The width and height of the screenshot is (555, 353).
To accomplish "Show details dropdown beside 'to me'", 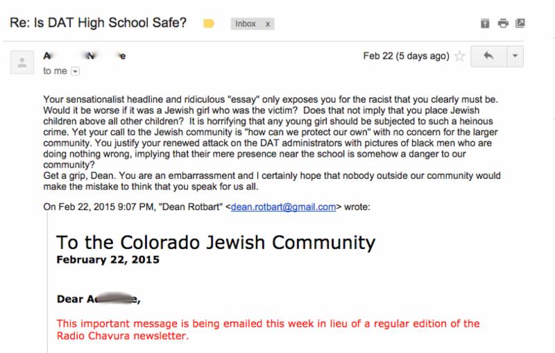I will point(75,71).
